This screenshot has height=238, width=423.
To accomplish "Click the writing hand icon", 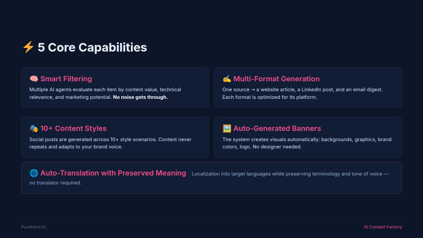I will pyautogui.click(x=227, y=79).
